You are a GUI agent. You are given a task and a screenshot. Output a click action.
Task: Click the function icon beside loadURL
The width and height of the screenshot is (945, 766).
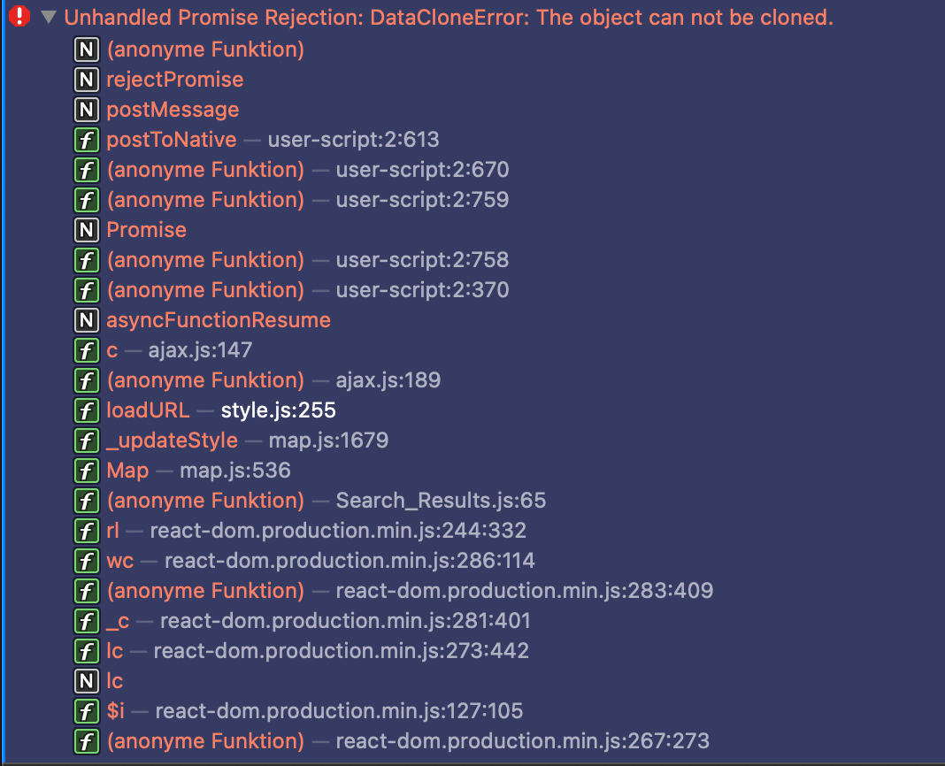86,410
